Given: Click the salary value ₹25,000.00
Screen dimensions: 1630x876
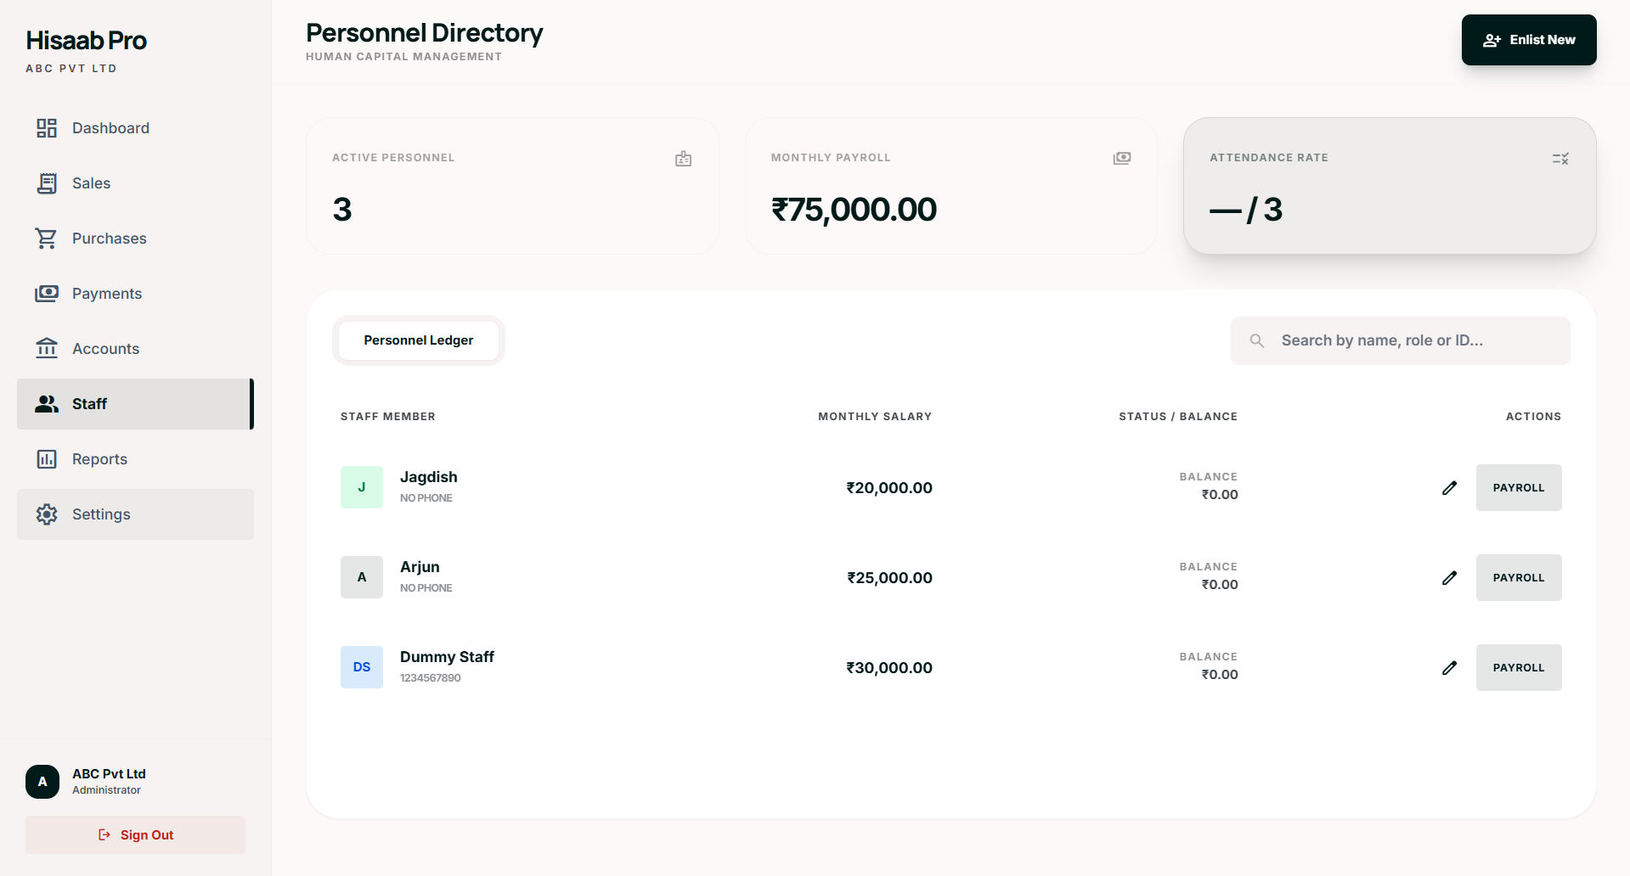Looking at the screenshot, I should pyautogui.click(x=889, y=578).
